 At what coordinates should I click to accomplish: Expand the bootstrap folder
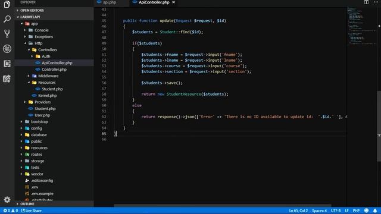(39, 122)
